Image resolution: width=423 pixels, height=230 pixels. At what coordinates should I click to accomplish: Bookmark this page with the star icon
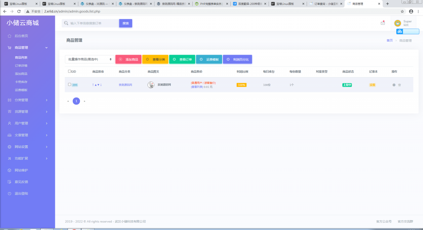coord(402,11)
